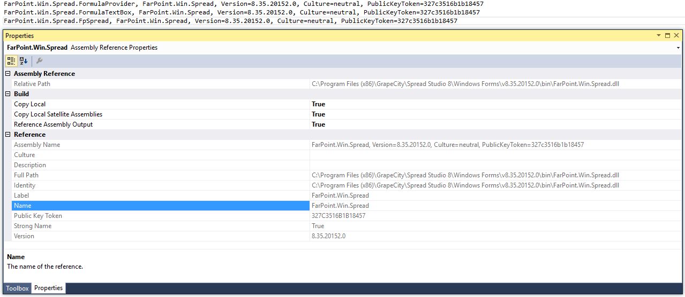Open the FarPoint.Win.Spread object selector dropdown
The image size is (685, 297).
(679, 48)
